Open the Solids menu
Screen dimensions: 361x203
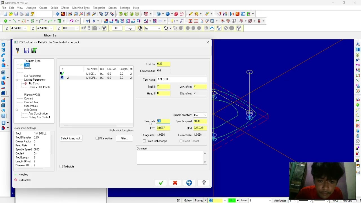click(x=54, y=8)
